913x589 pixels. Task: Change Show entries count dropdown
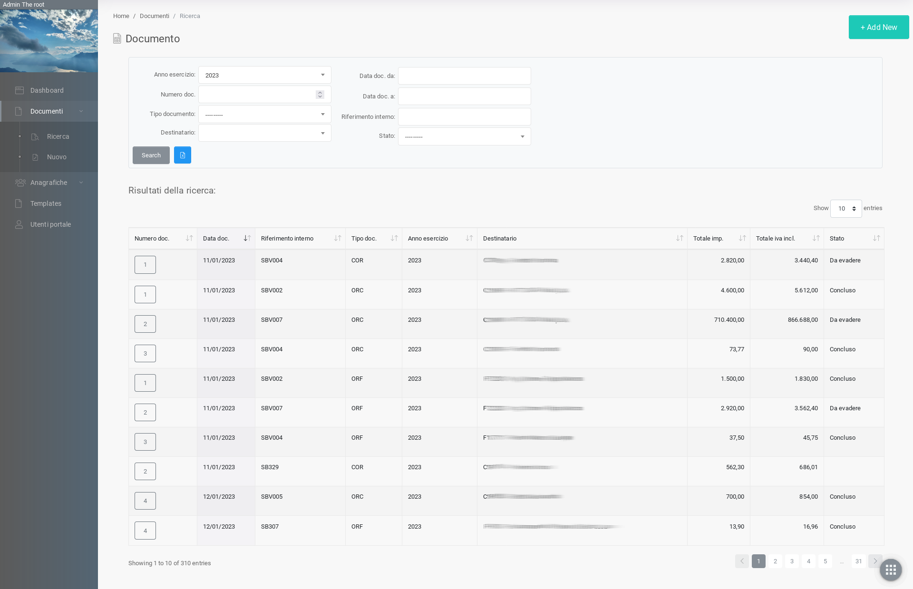(x=846, y=209)
